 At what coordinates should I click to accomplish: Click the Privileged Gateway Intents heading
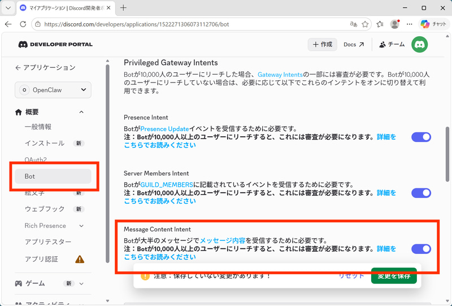(171, 63)
